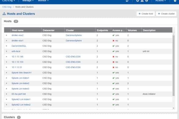Open the Splunk-Win-Search1 host link
Viewport: 179px width, 119px height.
pyautogui.click(x=21, y=73)
